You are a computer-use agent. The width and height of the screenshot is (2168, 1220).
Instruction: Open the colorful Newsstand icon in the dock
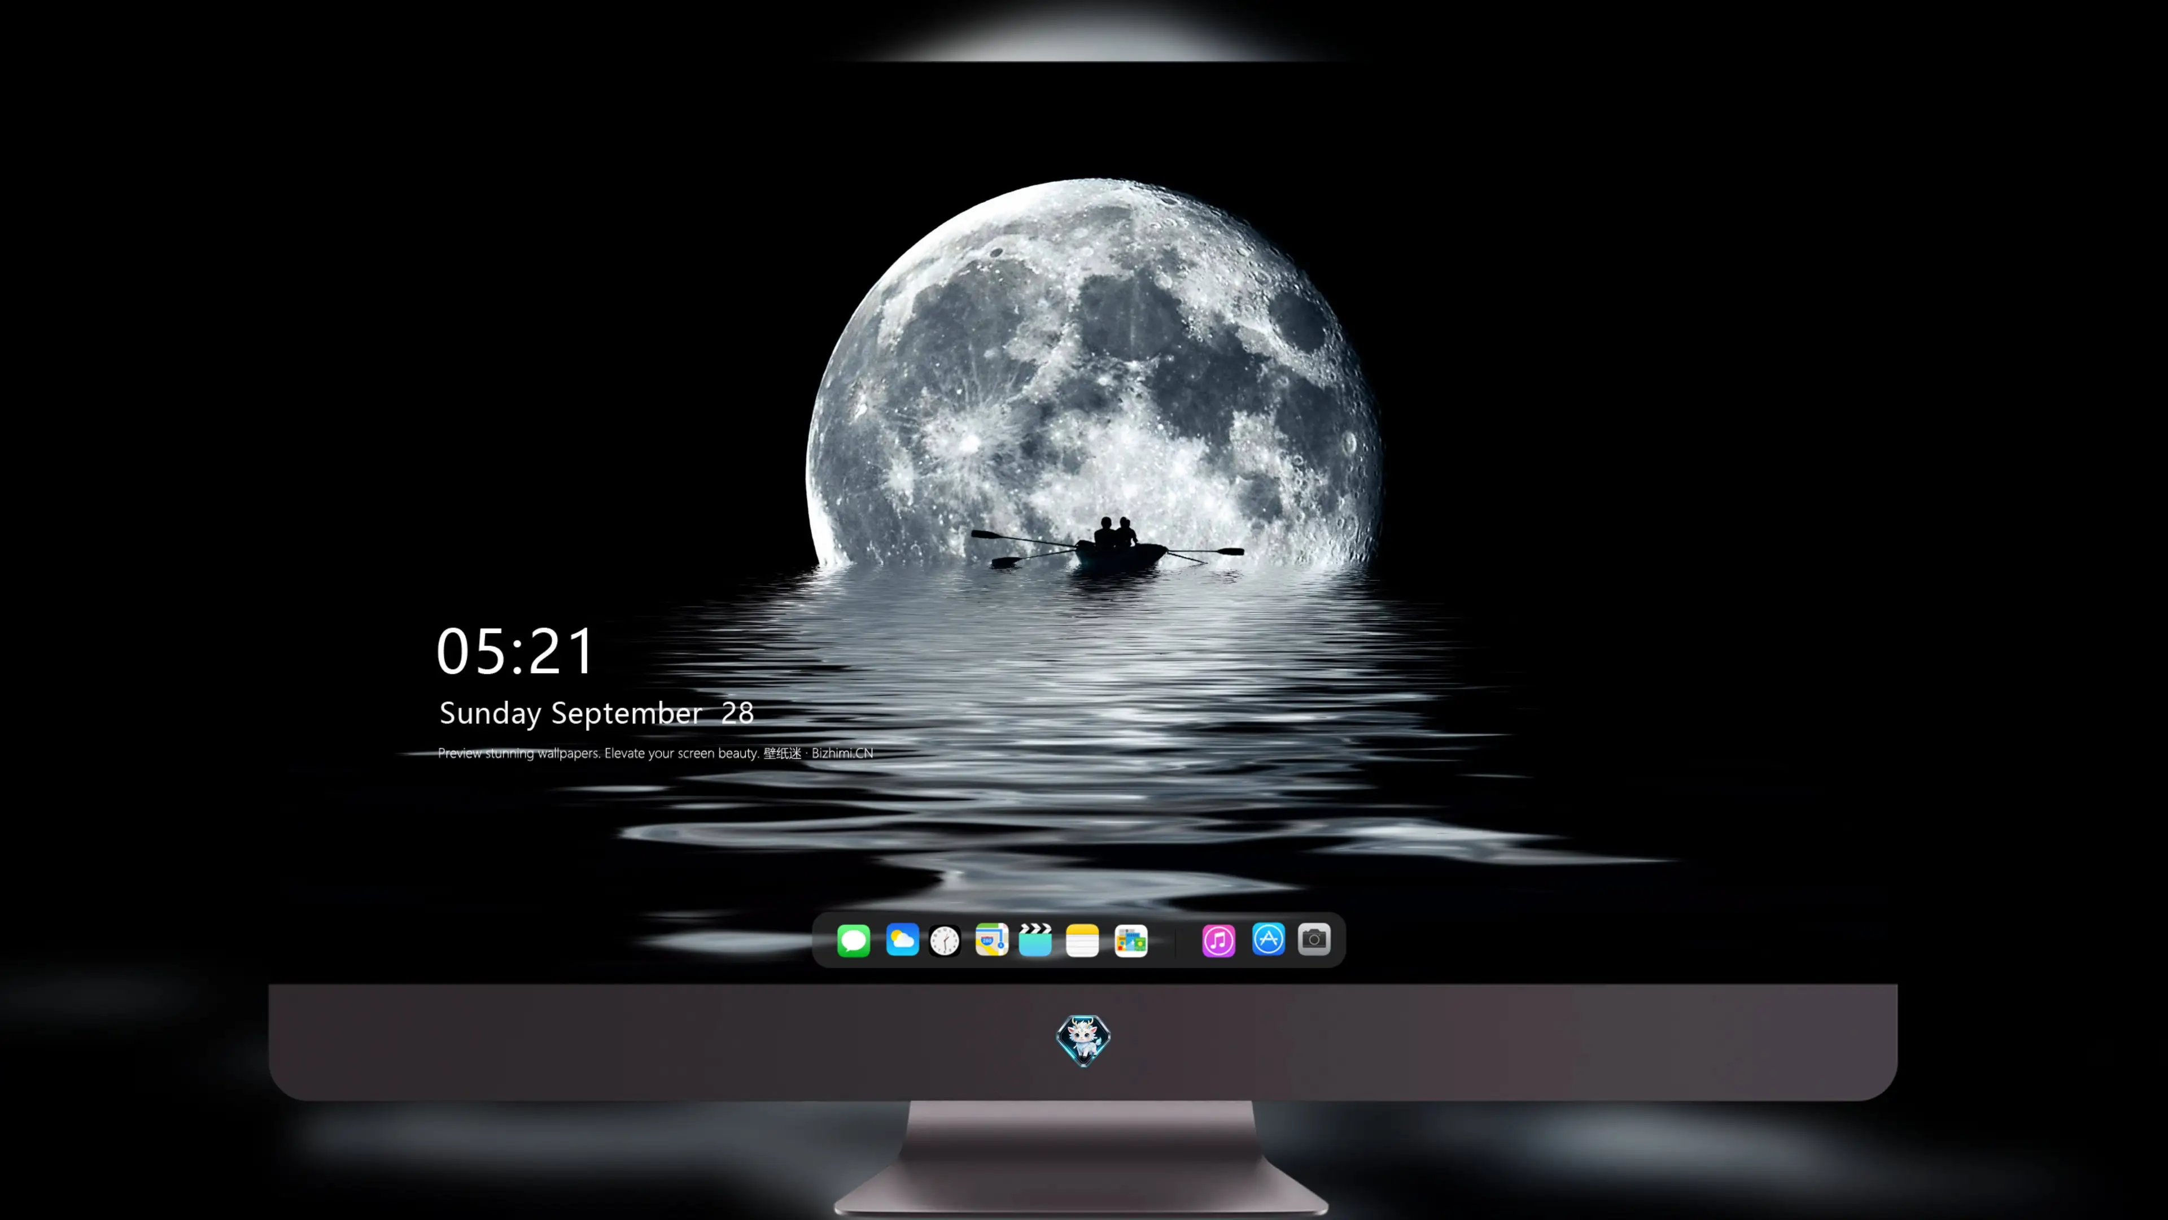click(x=1130, y=940)
